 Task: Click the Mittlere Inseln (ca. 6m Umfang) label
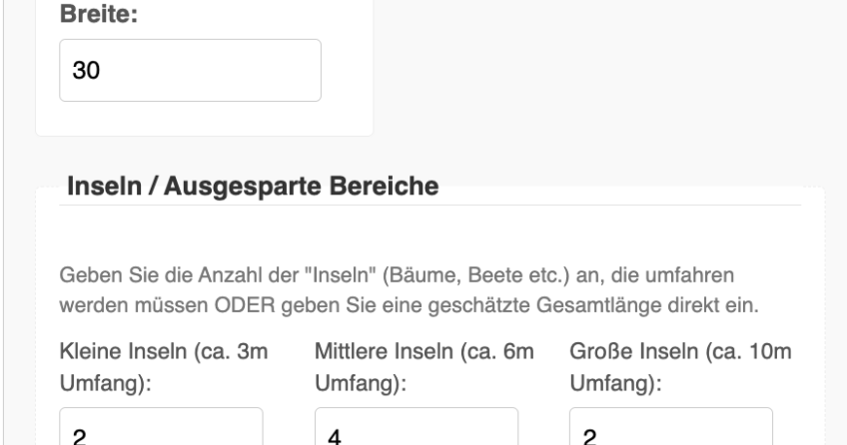[x=424, y=367]
